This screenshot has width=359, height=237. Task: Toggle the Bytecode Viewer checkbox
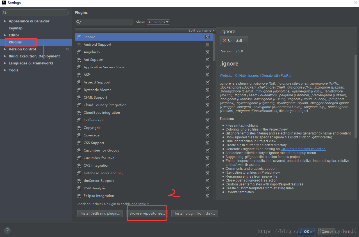point(208,90)
